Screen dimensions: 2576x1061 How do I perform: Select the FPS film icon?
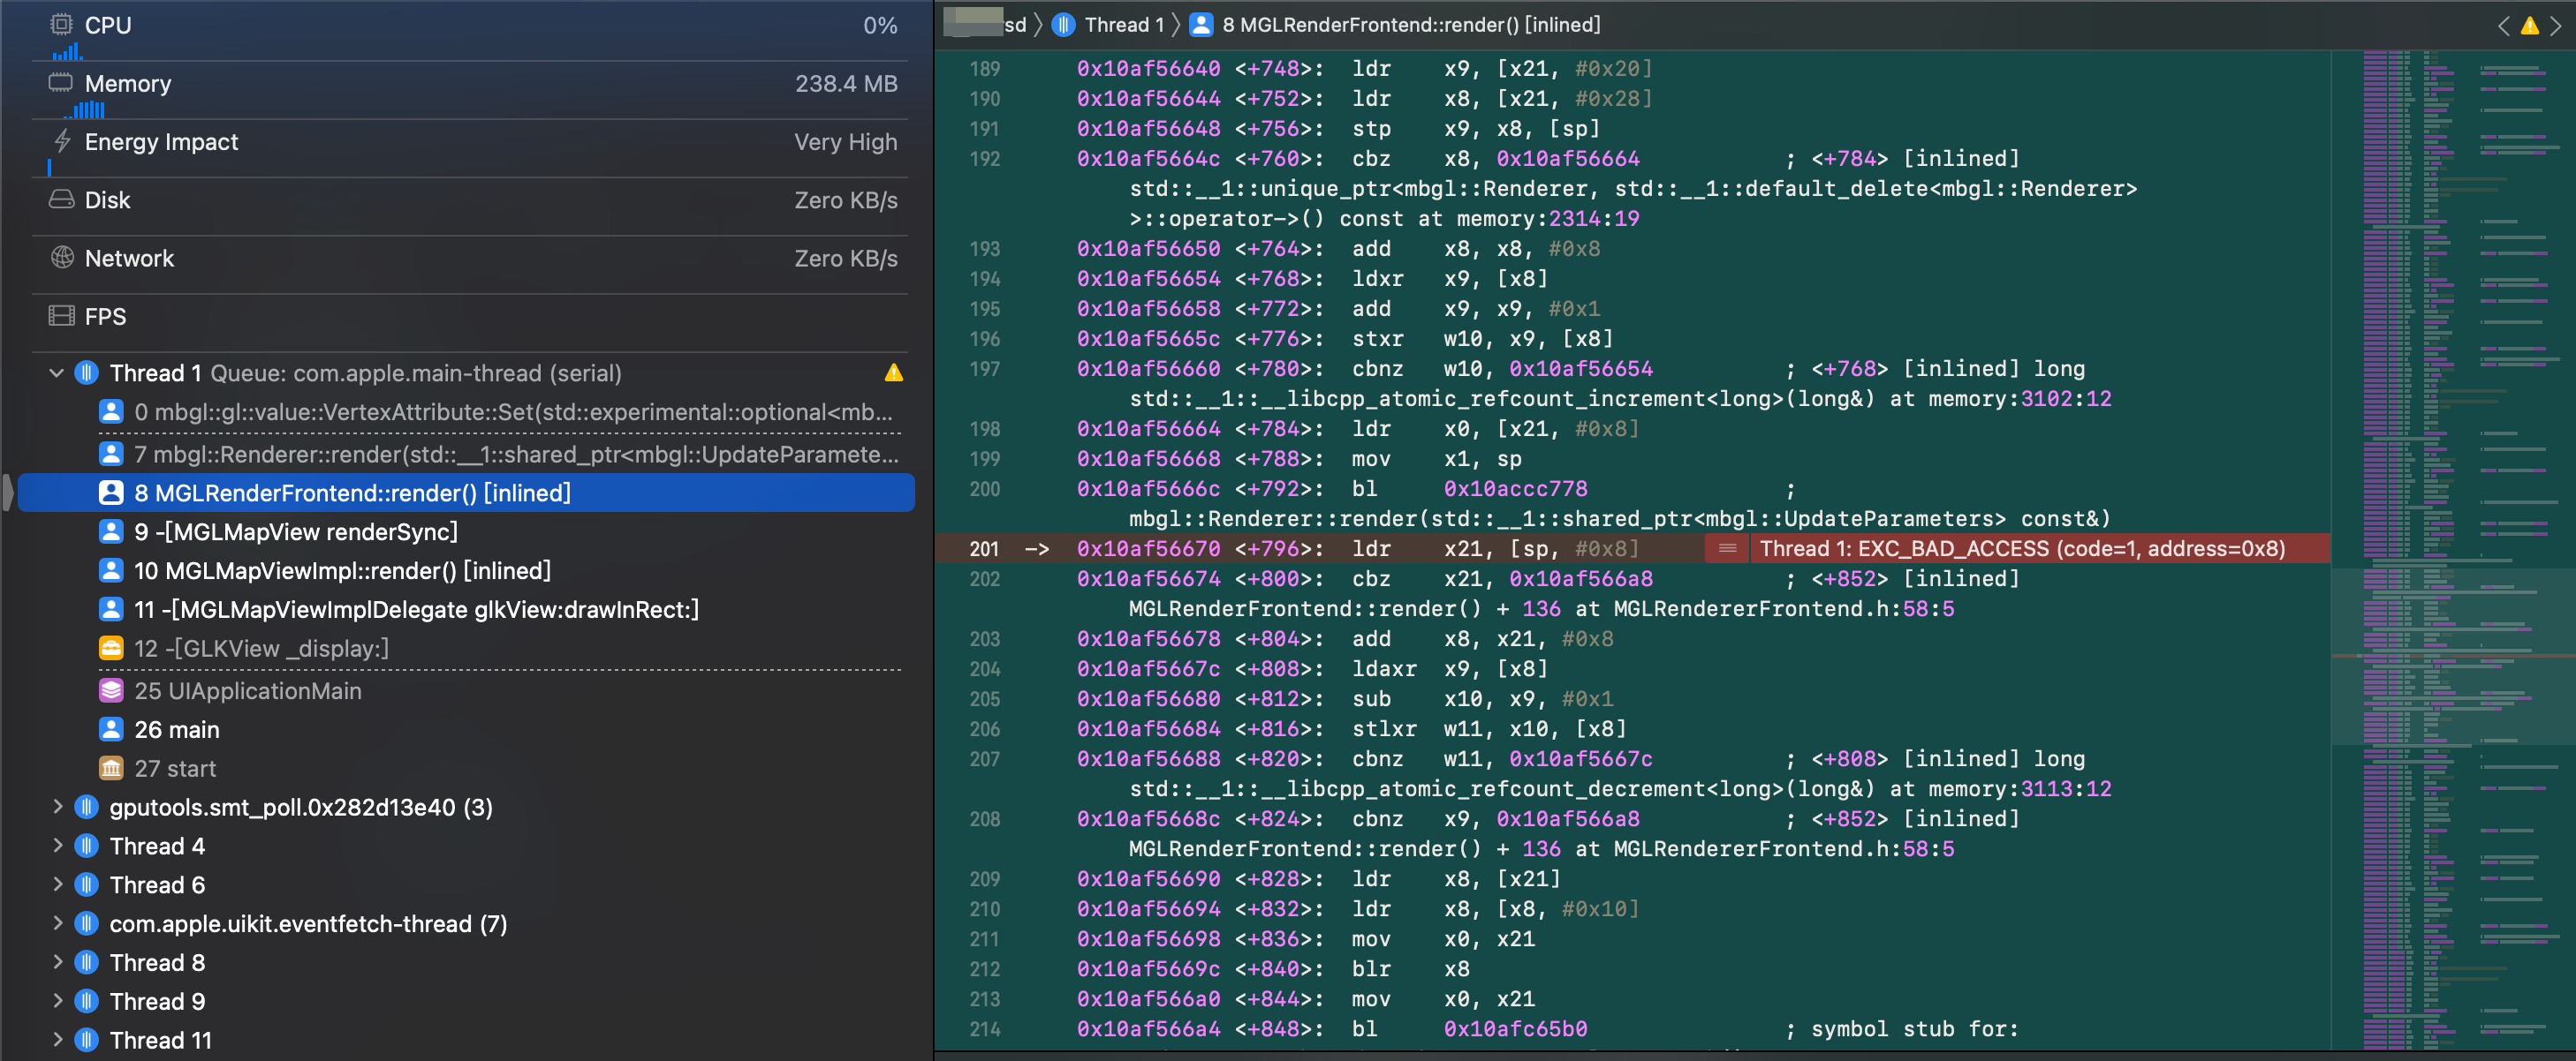click(61, 316)
